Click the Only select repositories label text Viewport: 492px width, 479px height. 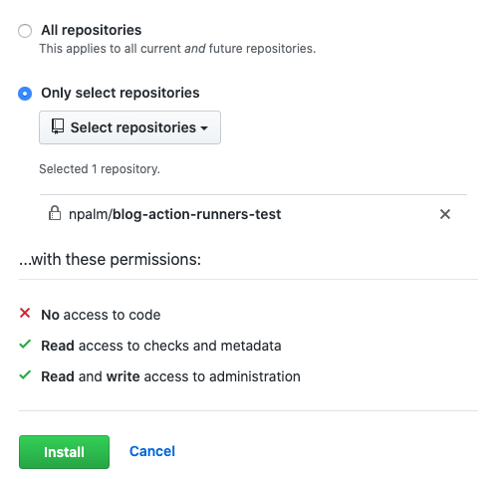click(x=121, y=93)
